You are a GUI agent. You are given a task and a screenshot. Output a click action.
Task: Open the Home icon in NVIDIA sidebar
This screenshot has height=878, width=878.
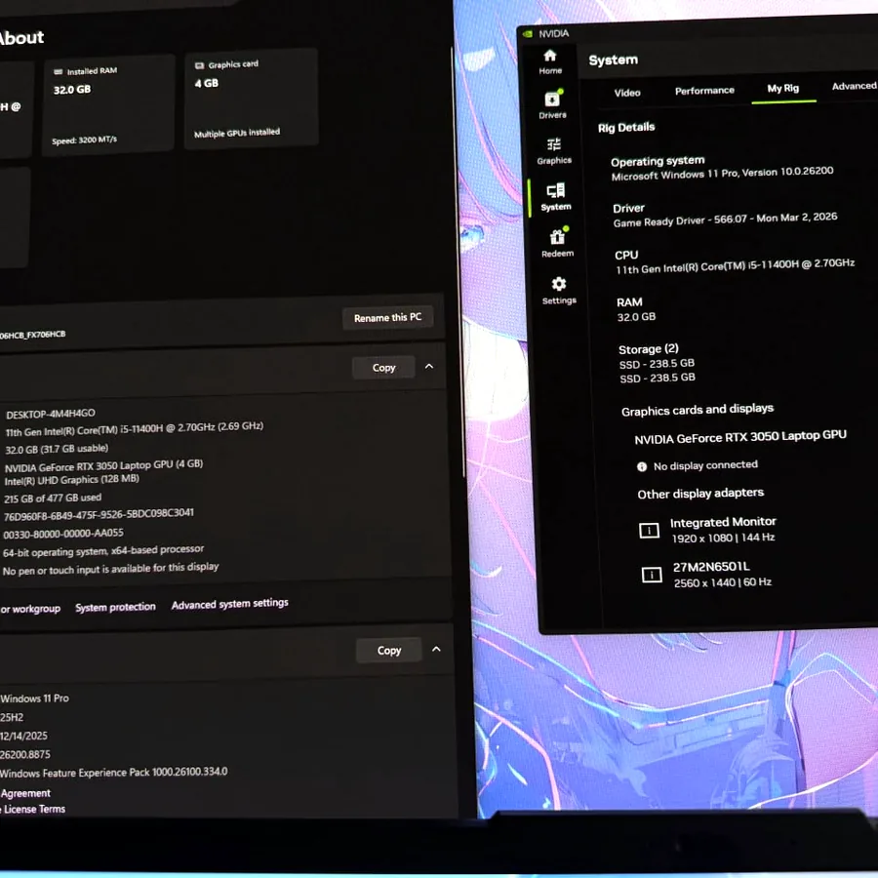click(550, 56)
